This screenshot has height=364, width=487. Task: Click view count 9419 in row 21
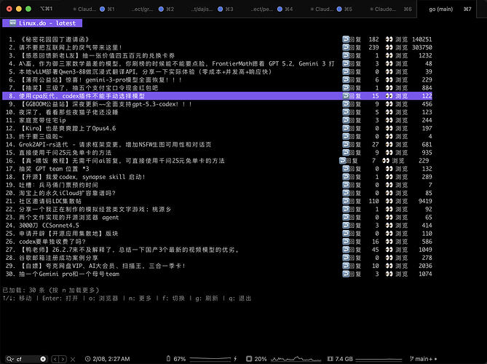(x=425, y=201)
